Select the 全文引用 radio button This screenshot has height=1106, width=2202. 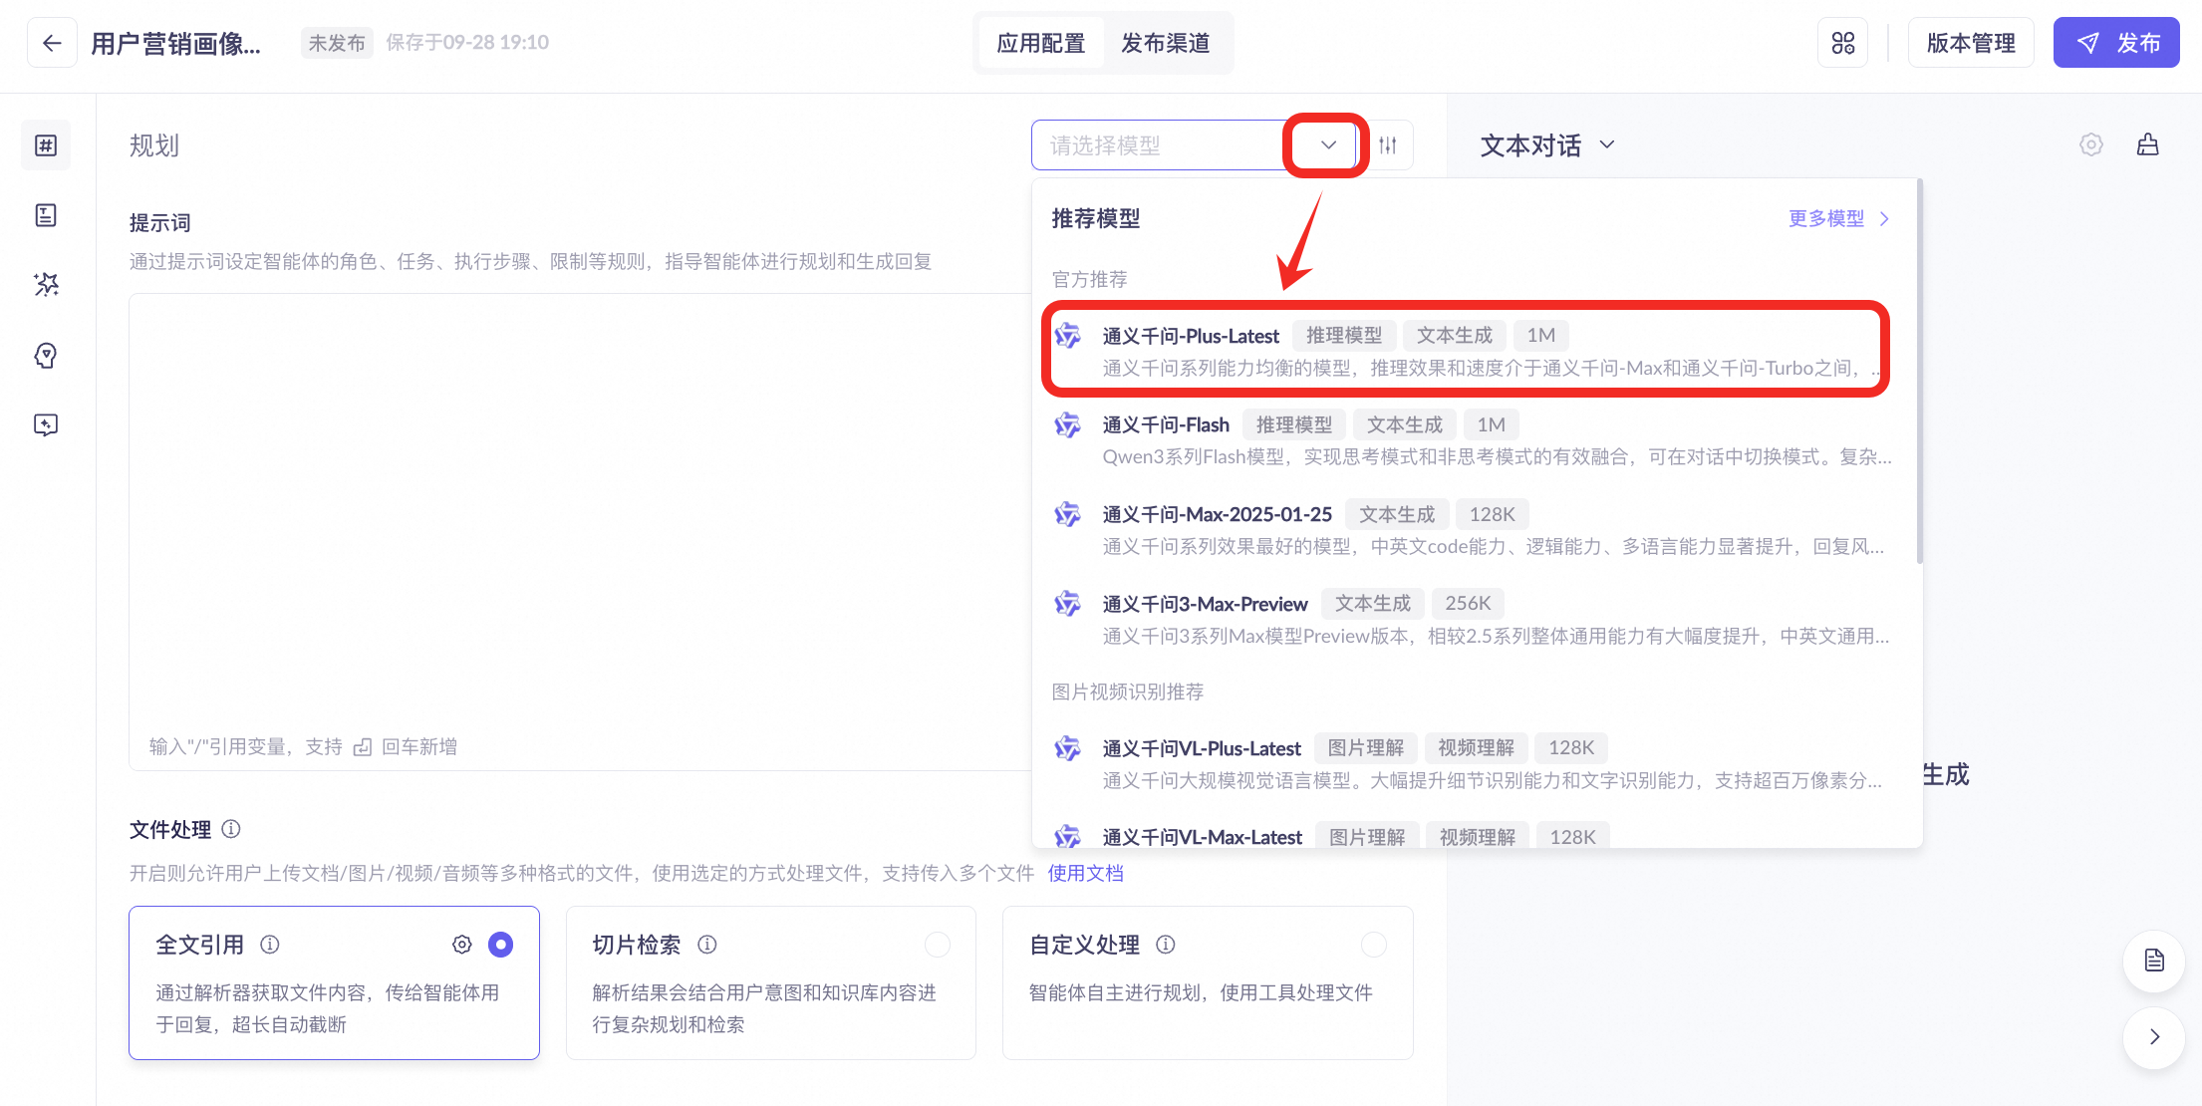(500, 944)
